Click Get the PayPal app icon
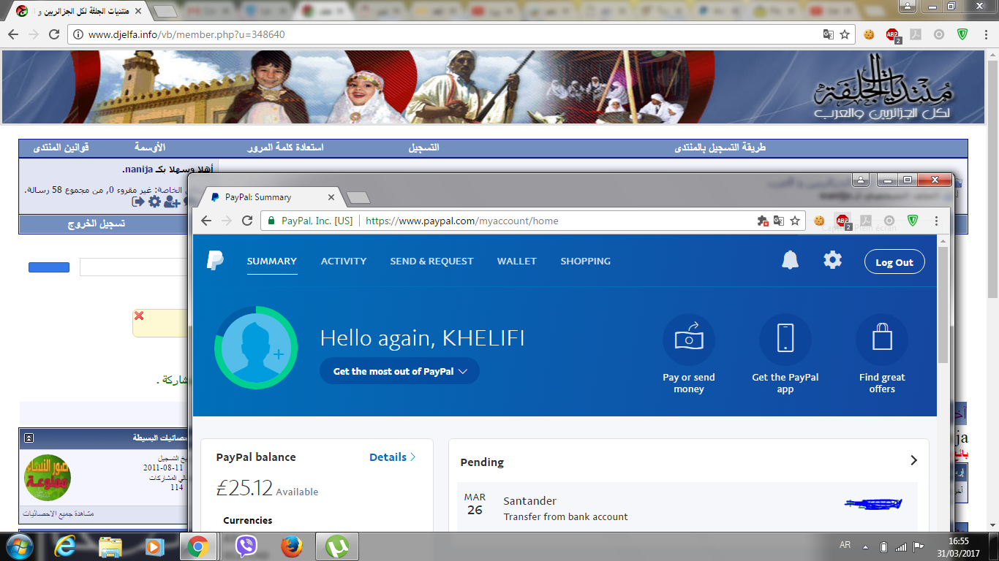999x561 pixels. 785,340
